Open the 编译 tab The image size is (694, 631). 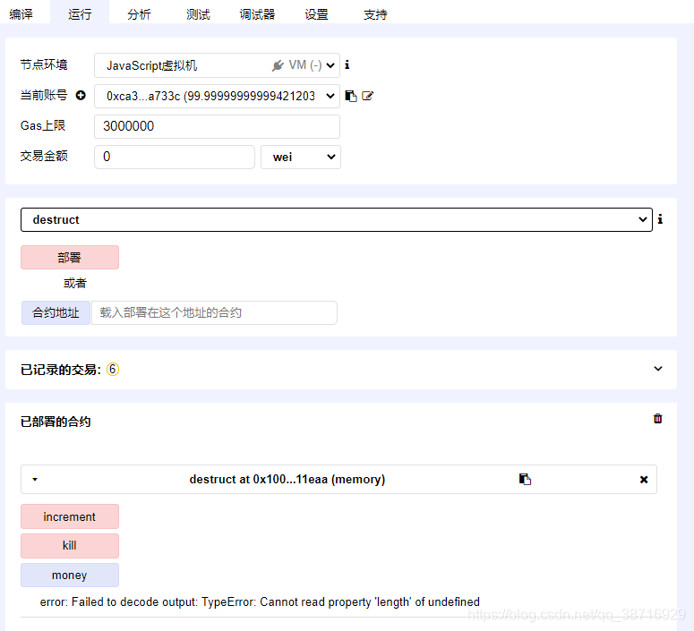point(21,14)
